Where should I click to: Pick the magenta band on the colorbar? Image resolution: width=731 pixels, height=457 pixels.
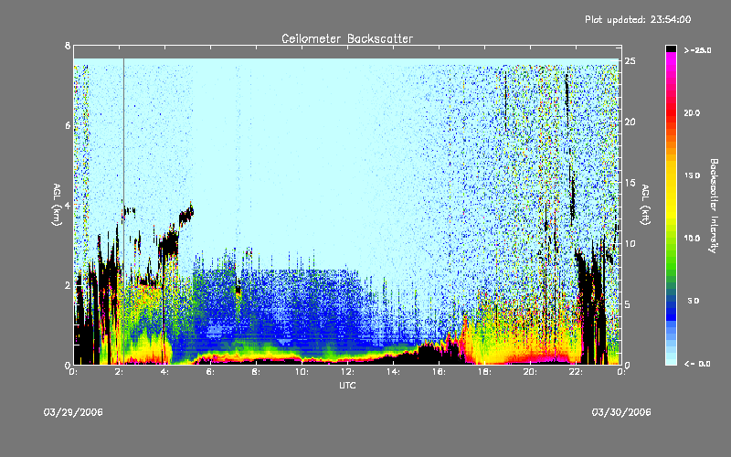(672, 56)
